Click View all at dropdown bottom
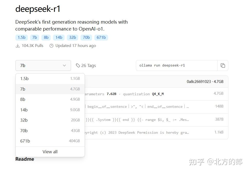 coord(50,151)
